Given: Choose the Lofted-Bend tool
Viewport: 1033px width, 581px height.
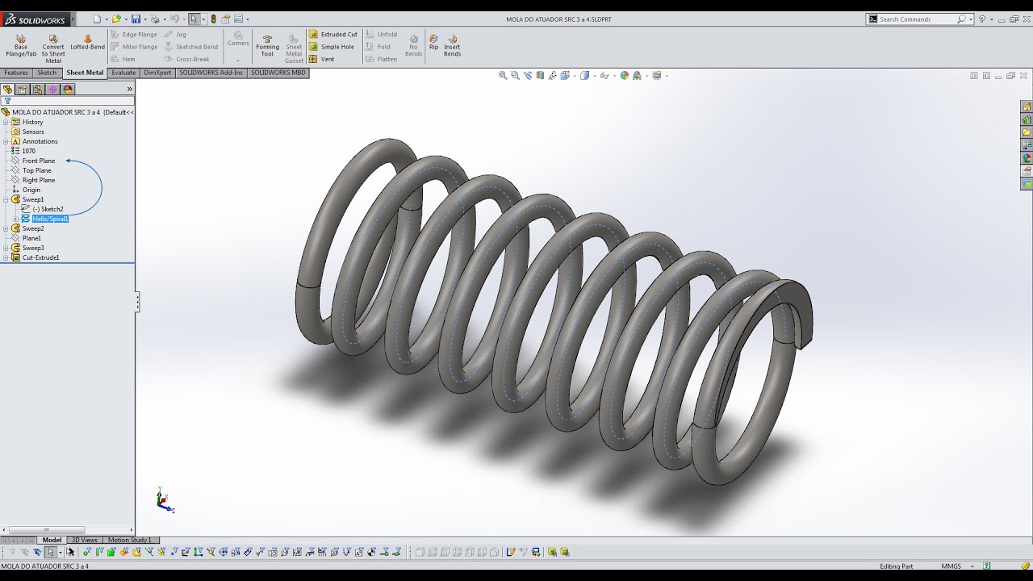Looking at the screenshot, I should [87, 42].
